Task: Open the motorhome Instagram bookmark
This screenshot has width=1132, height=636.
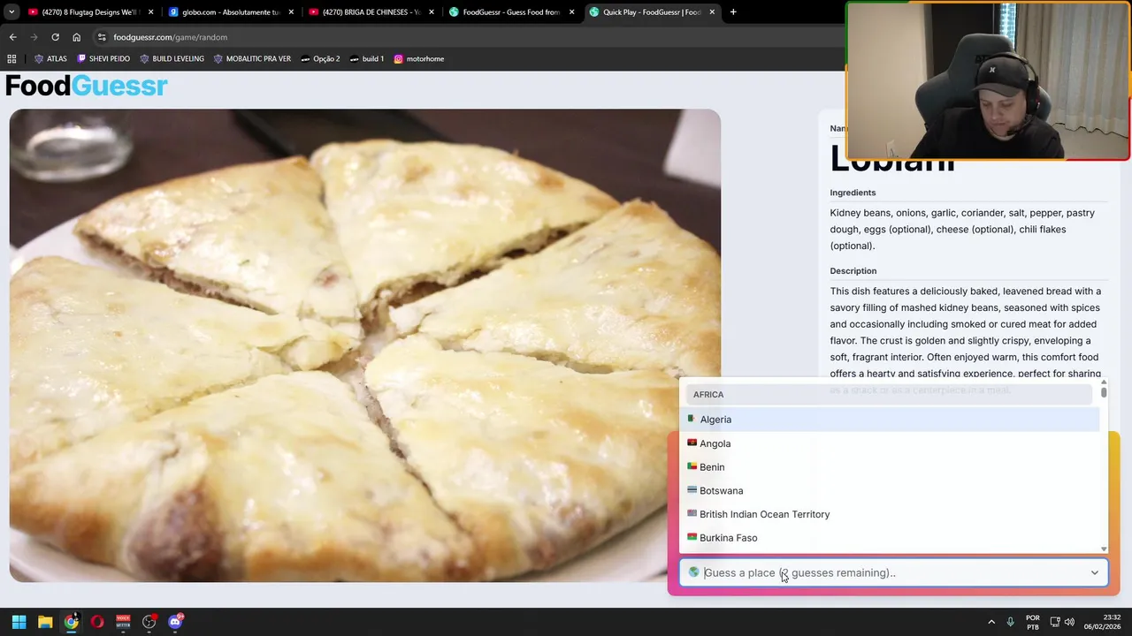Action: coord(419,58)
